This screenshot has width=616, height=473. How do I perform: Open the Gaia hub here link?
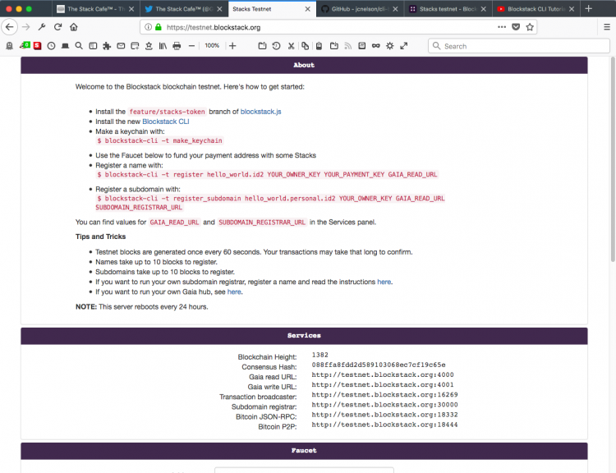[234, 292]
